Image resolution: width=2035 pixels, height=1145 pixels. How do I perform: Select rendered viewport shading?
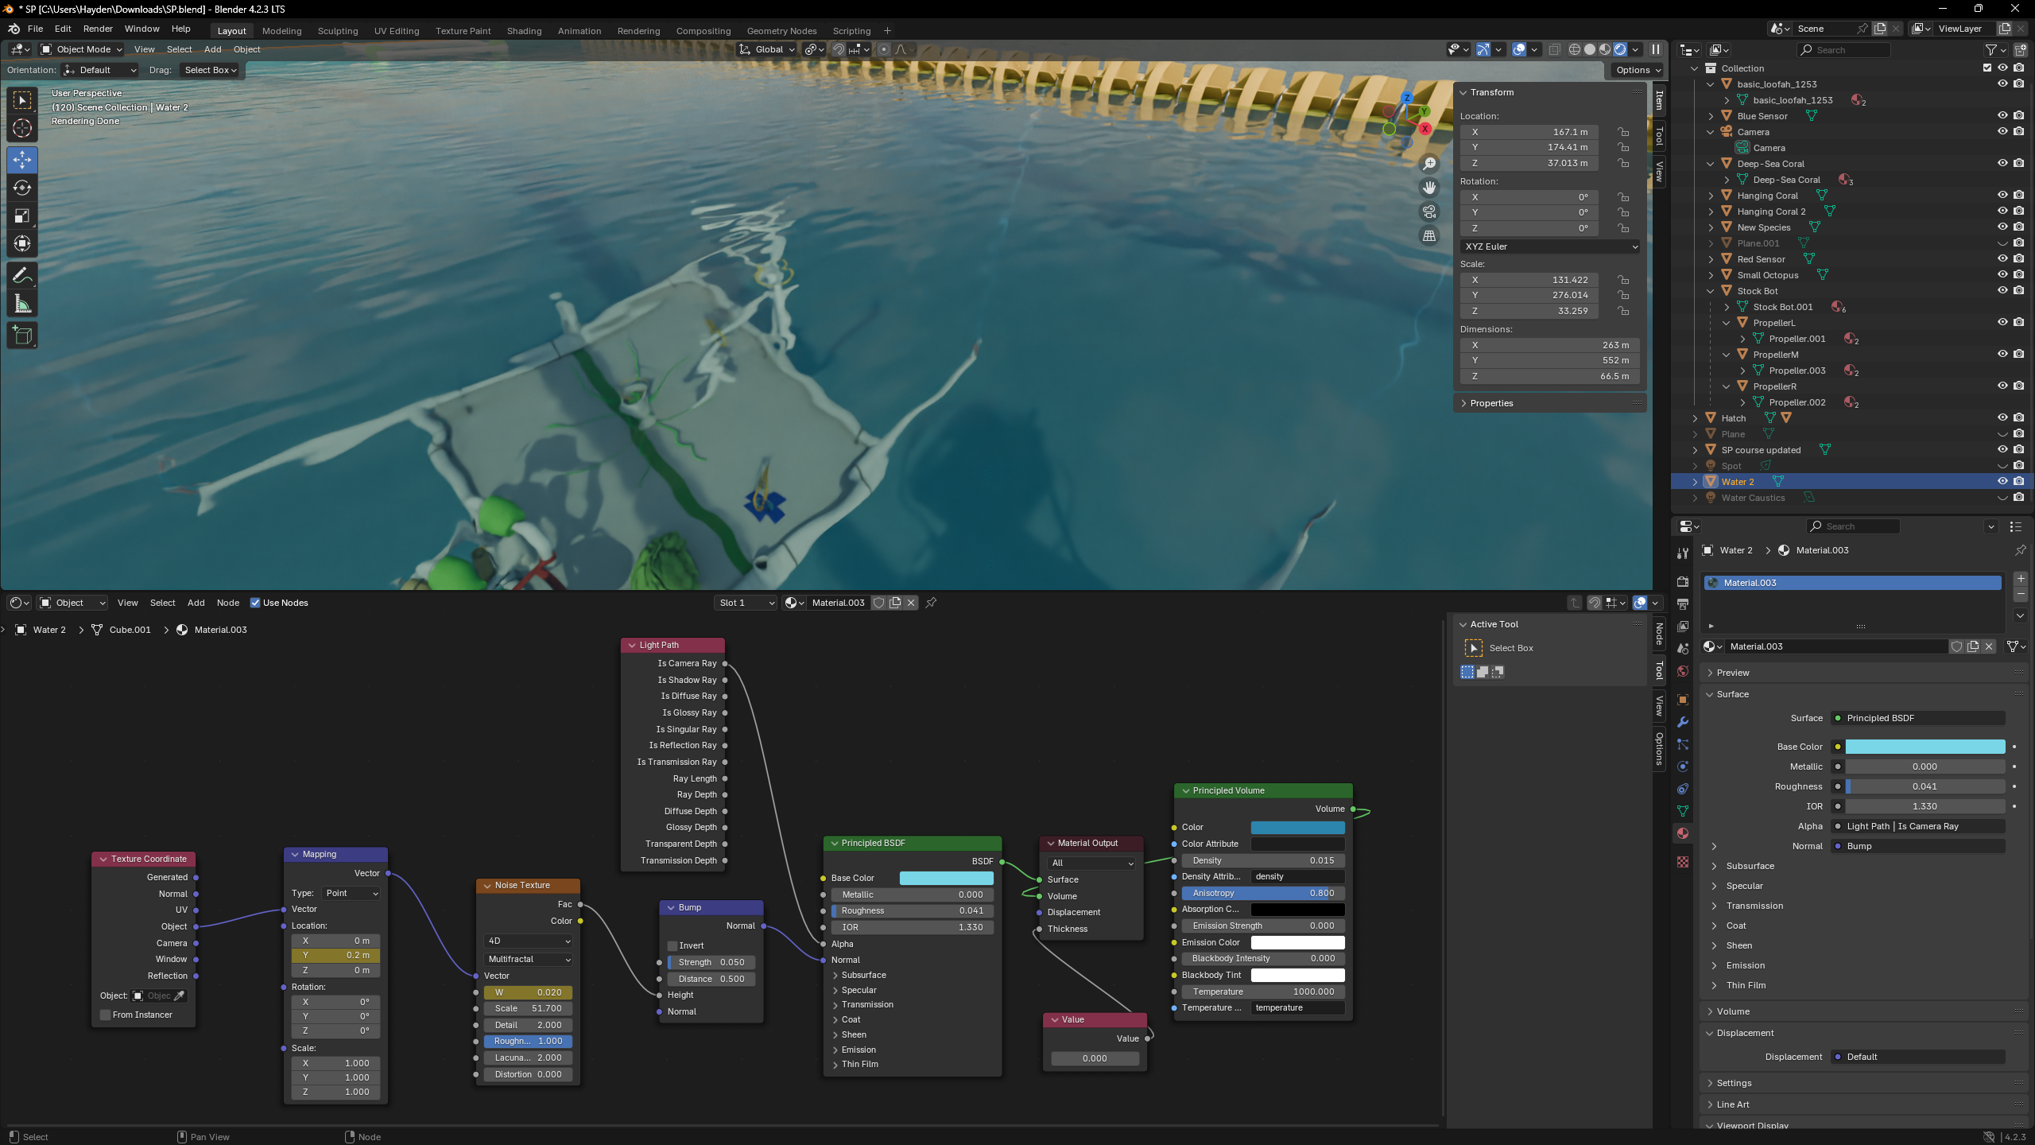[x=1620, y=49]
